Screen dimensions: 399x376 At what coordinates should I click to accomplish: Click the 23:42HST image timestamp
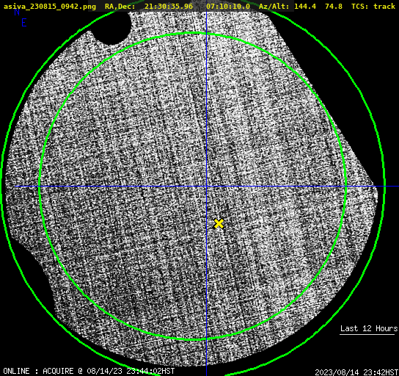(381, 372)
